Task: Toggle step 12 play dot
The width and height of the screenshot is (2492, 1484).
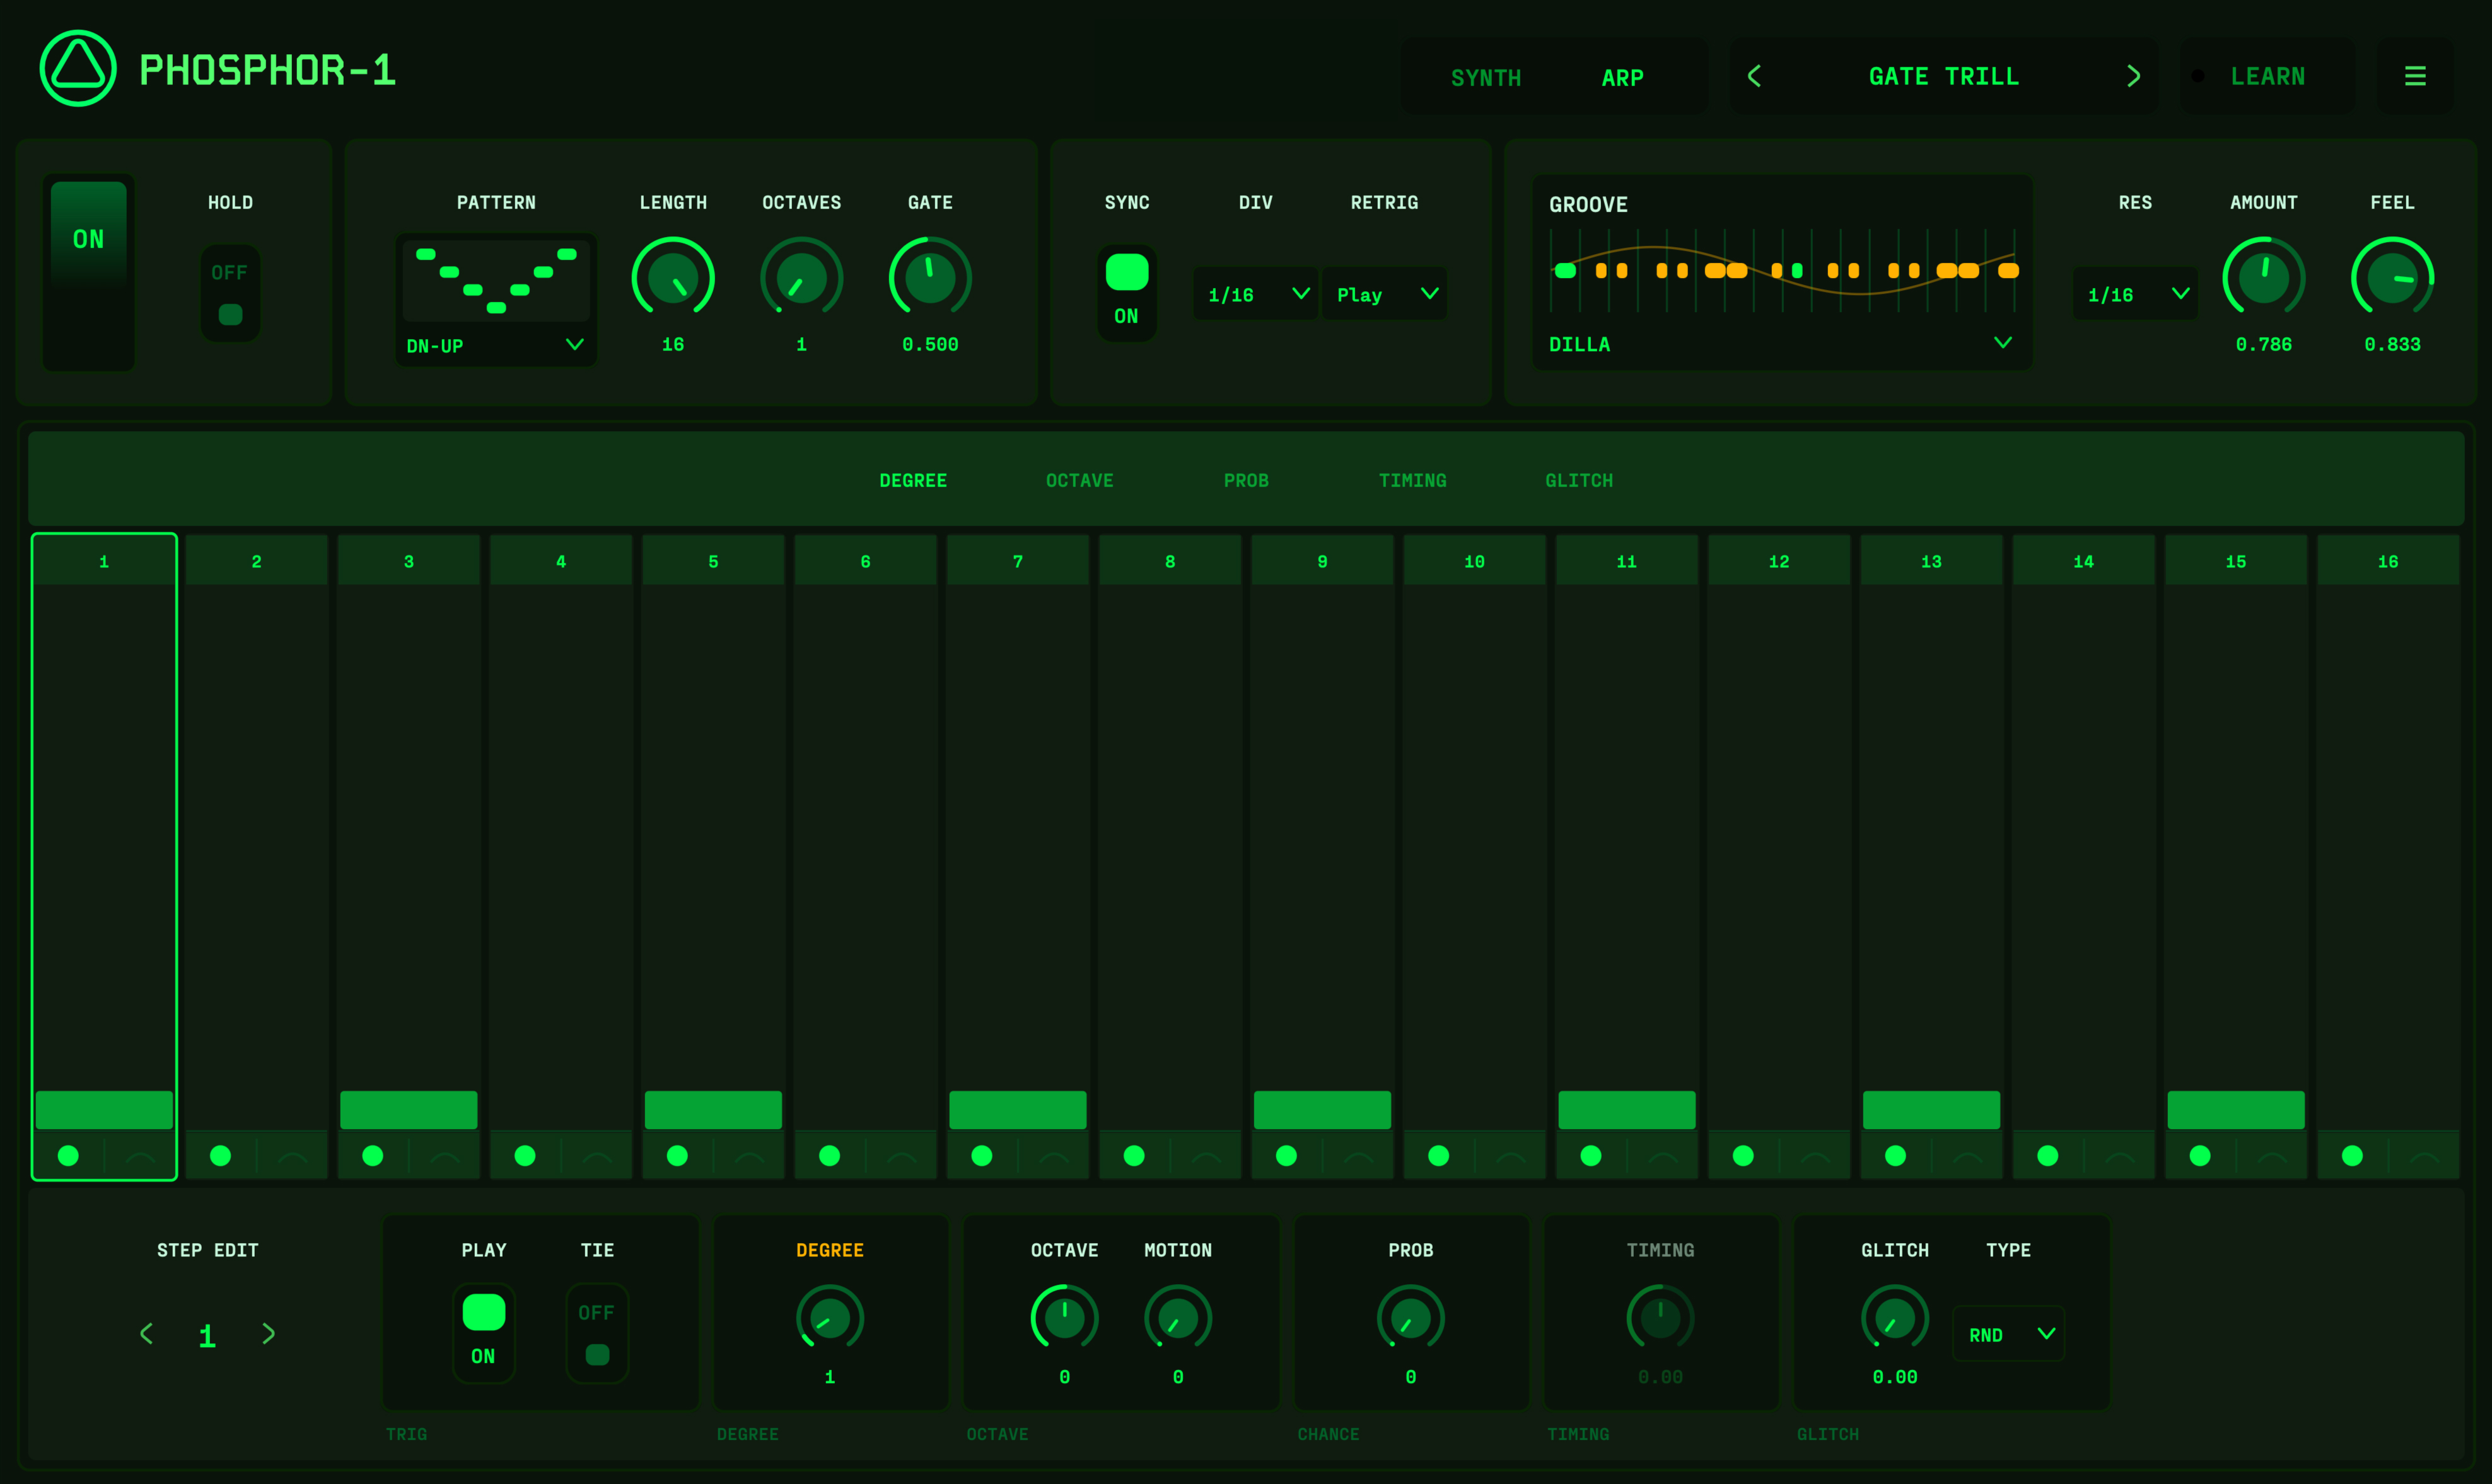Action: pos(1743,1156)
